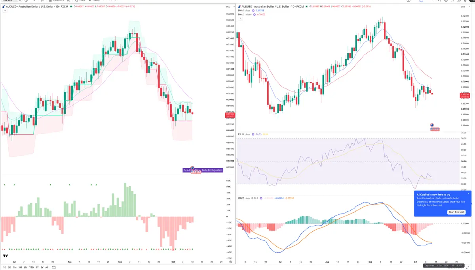This screenshot has width=475, height=270.
Task: Click the EMA 21 indicator status icon
Action: (x=255, y=14)
